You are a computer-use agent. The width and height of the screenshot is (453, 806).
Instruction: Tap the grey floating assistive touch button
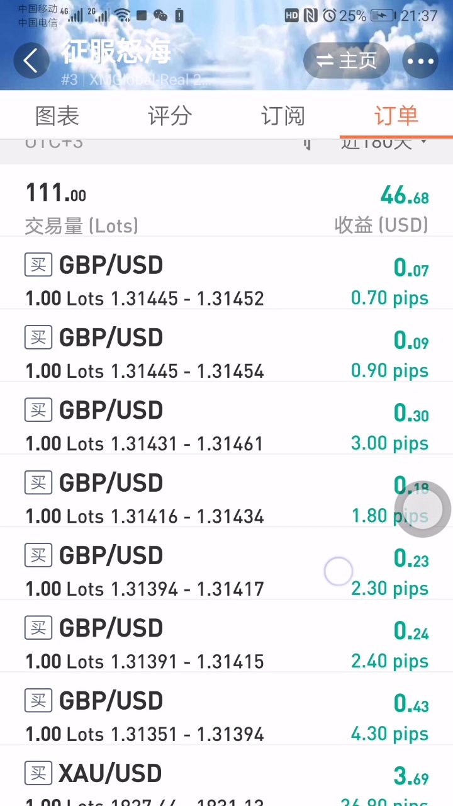[422, 509]
